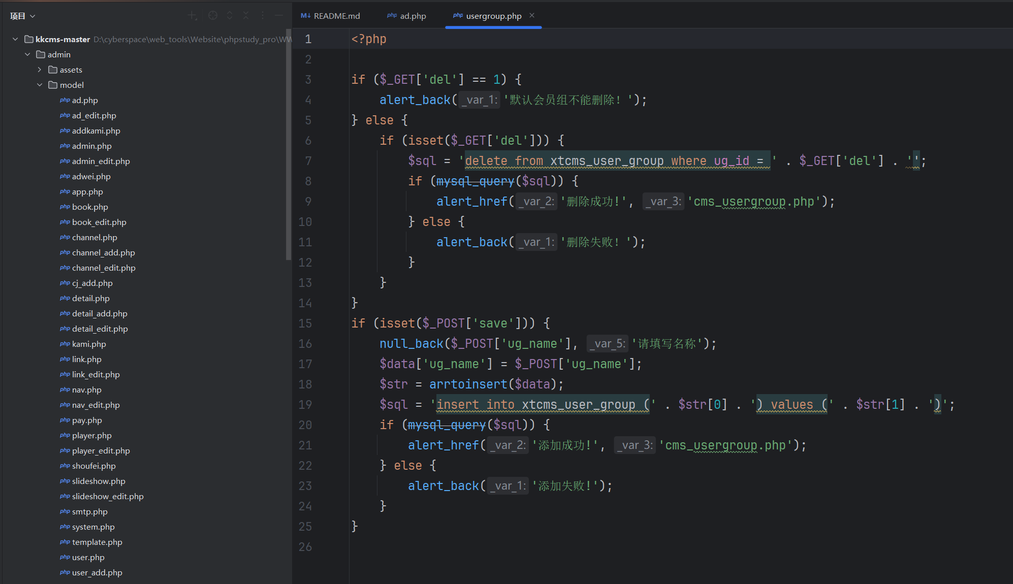This screenshot has width=1013, height=584.
Task: Collapse the kkcms-master root folder
Action: 15,39
